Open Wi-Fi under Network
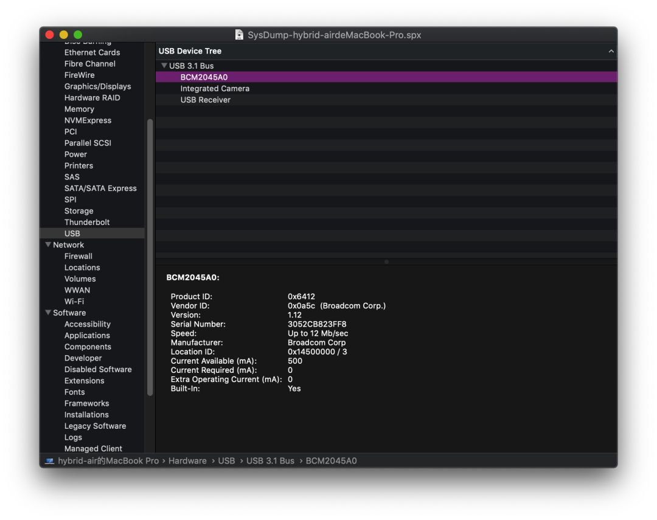The image size is (657, 520). tap(74, 301)
